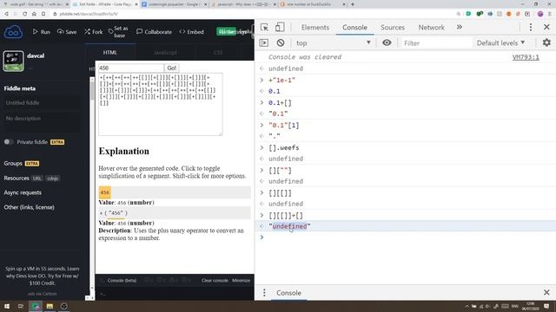Open Task View on the taskbar
Viewport: 556px width, 312px height.
pyautogui.click(x=21, y=306)
